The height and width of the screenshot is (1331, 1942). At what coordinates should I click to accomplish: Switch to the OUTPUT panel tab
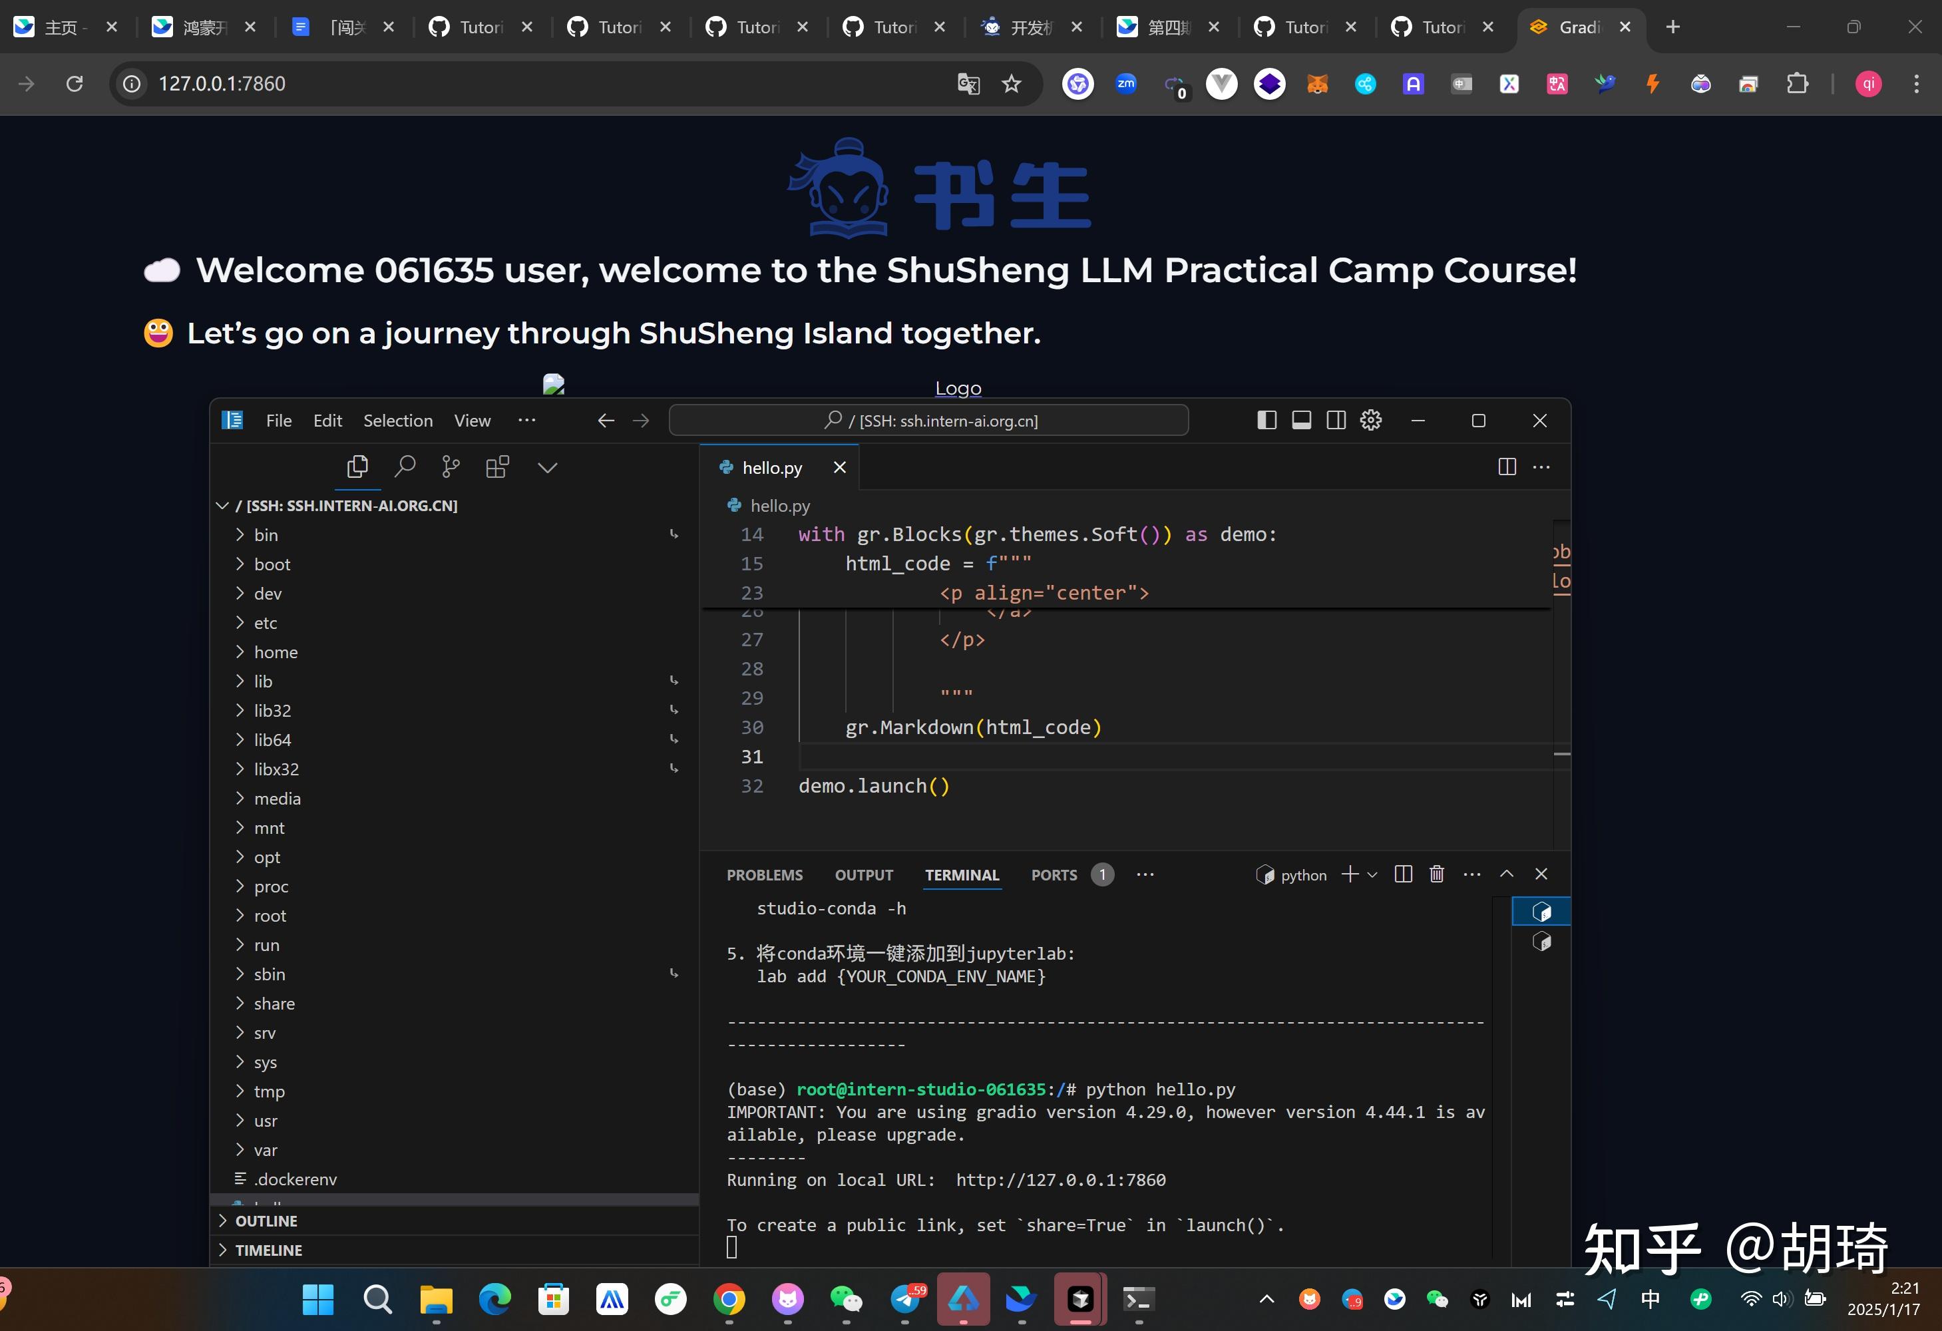pyautogui.click(x=864, y=875)
